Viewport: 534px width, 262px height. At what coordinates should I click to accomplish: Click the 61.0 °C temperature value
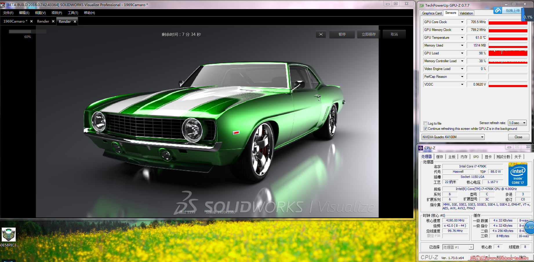(477, 38)
